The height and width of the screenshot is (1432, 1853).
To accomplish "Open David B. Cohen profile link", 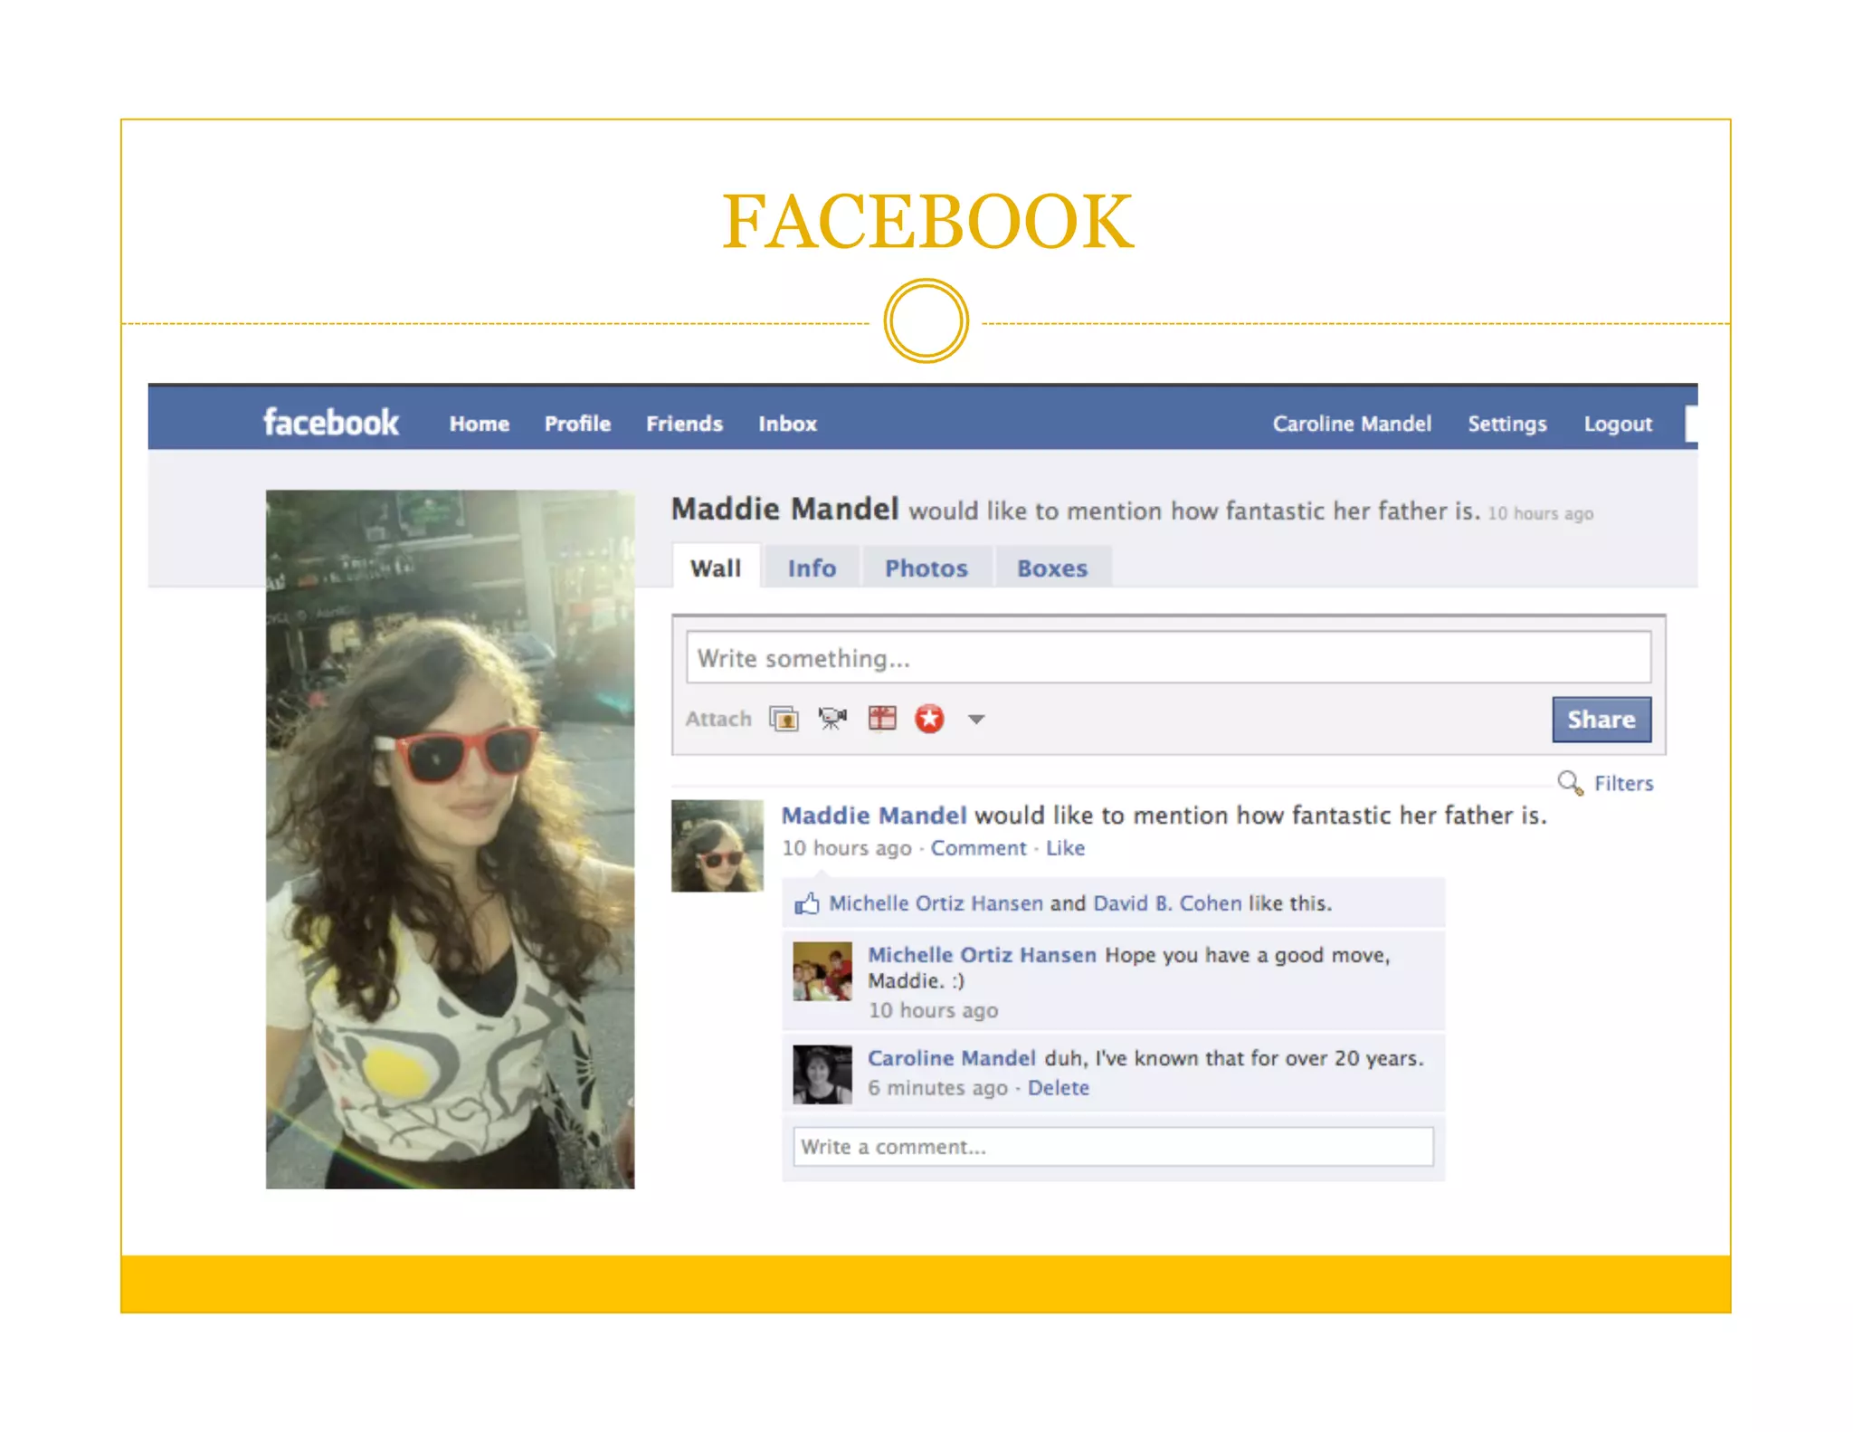I will 1167,903.
